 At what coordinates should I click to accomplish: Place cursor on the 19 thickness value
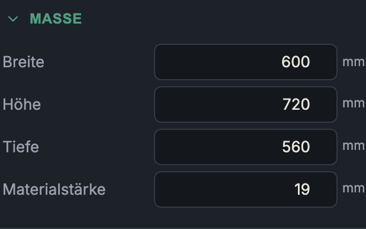point(302,189)
